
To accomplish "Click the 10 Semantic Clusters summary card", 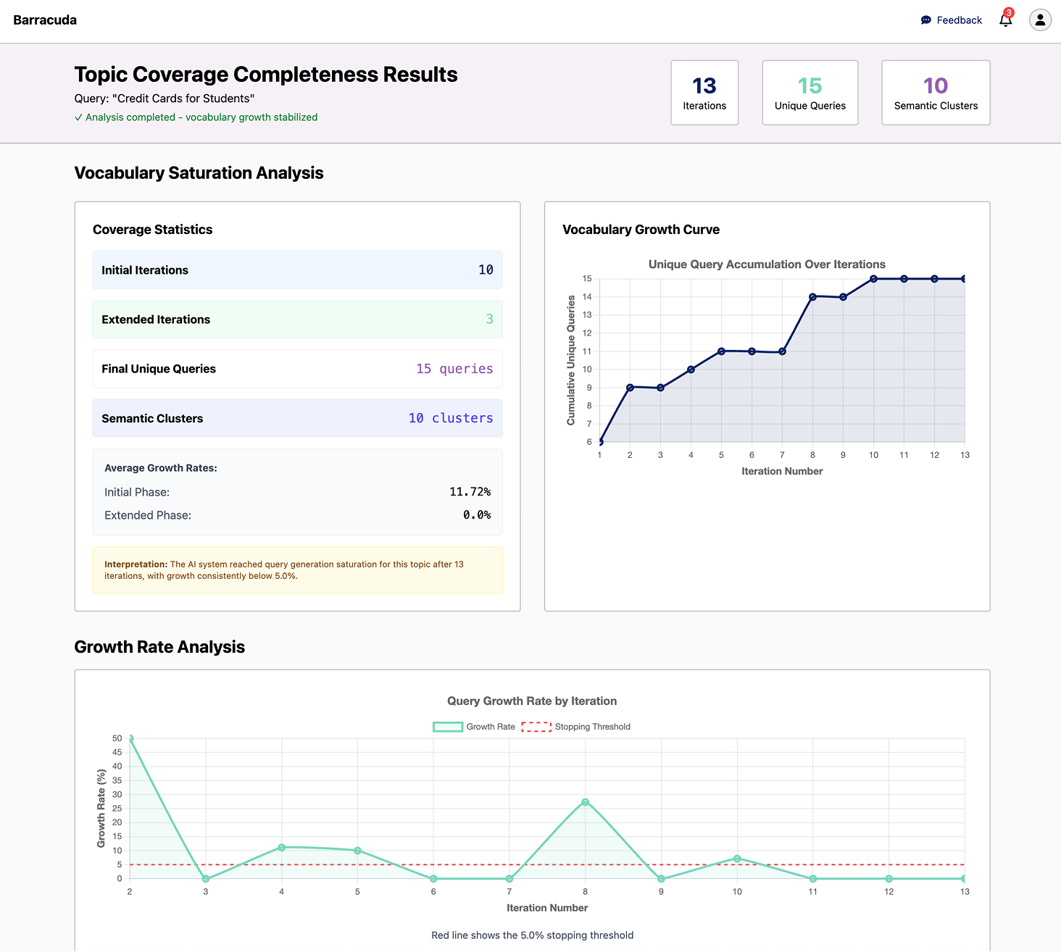I will pos(935,93).
